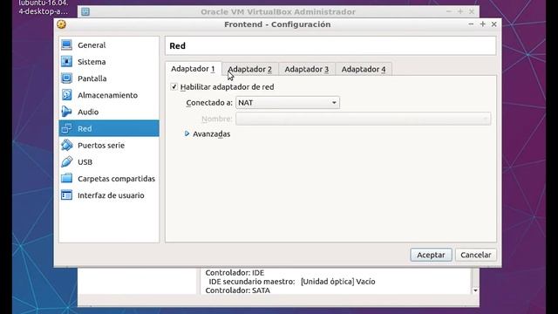Click the Pantalla display icon
This screenshot has width=558, height=314.
[x=66, y=78]
